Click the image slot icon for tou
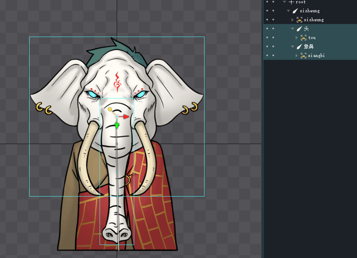The height and width of the screenshot is (258, 357). (x=303, y=38)
